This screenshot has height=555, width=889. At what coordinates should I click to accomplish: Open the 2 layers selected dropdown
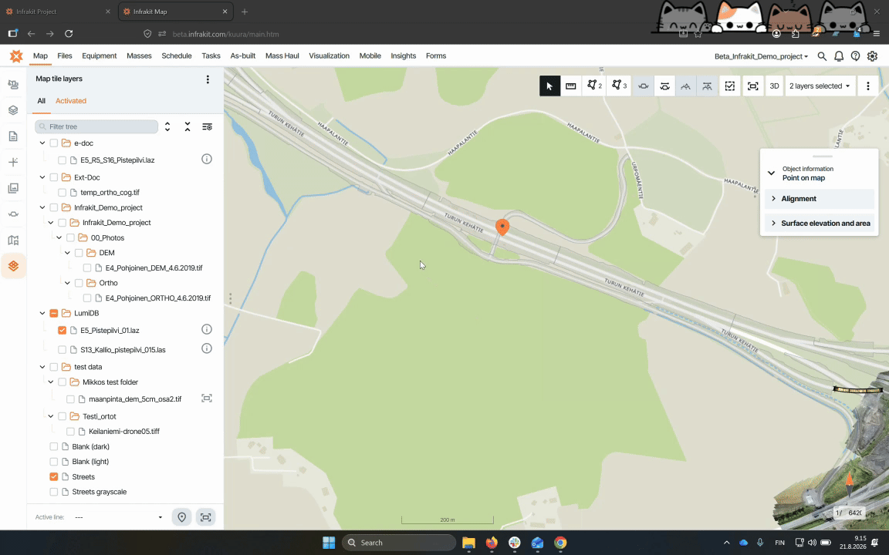coord(820,86)
